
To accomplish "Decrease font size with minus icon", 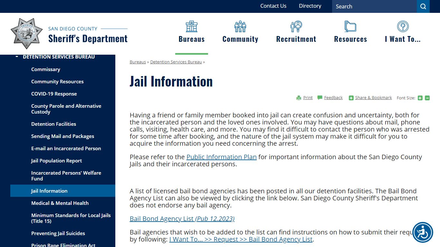I will (427, 98).
